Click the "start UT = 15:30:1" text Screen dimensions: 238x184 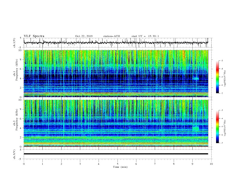point(145,36)
